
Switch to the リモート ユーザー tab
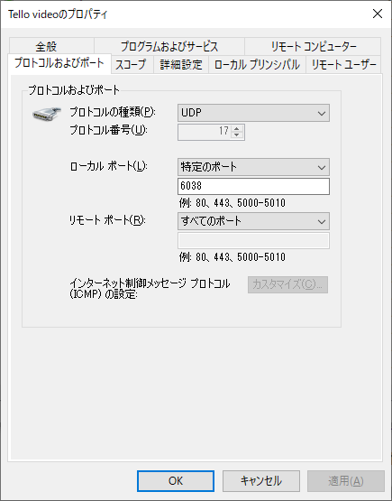point(343,64)
